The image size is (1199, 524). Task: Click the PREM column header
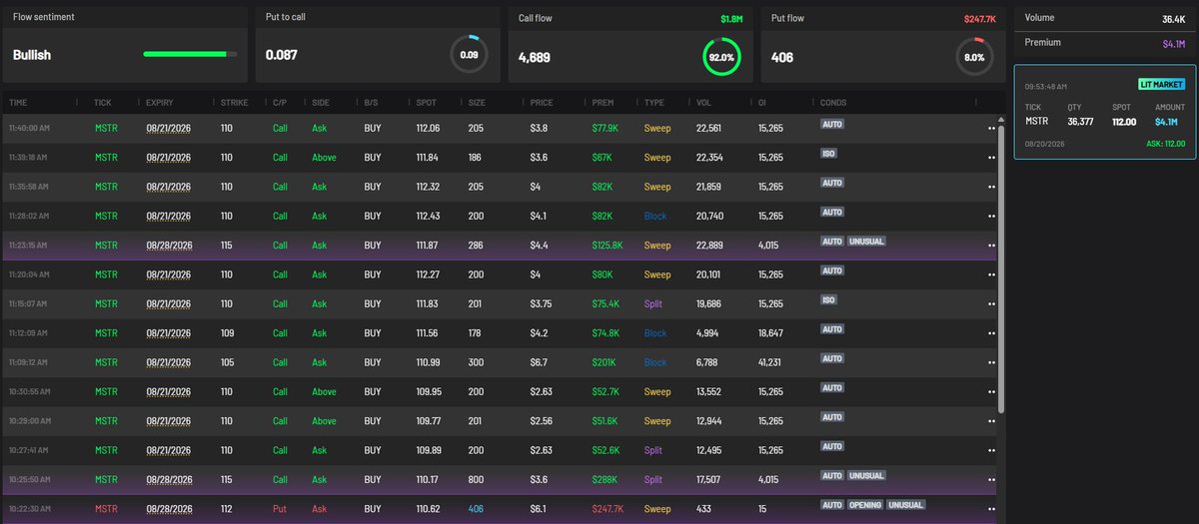coord(602,103)
